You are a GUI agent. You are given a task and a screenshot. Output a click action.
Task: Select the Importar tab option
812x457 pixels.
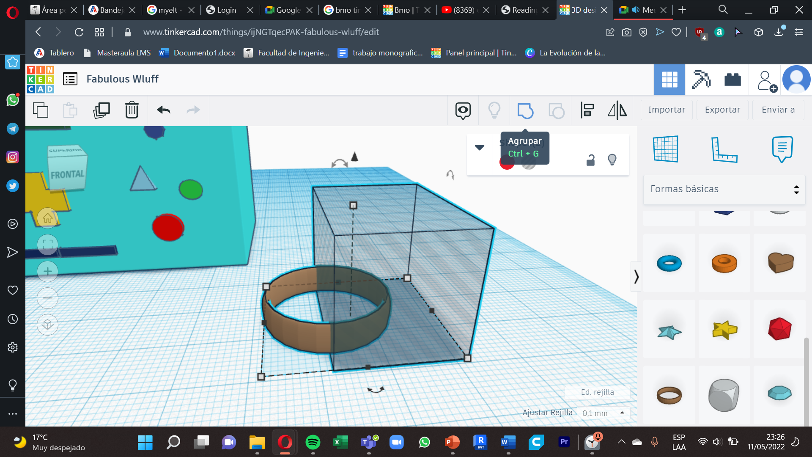click(667, 110)
